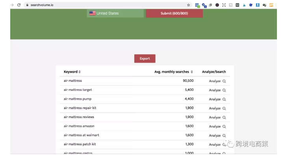
Task: Click the Submit (600/800) button
Action: 174,13
